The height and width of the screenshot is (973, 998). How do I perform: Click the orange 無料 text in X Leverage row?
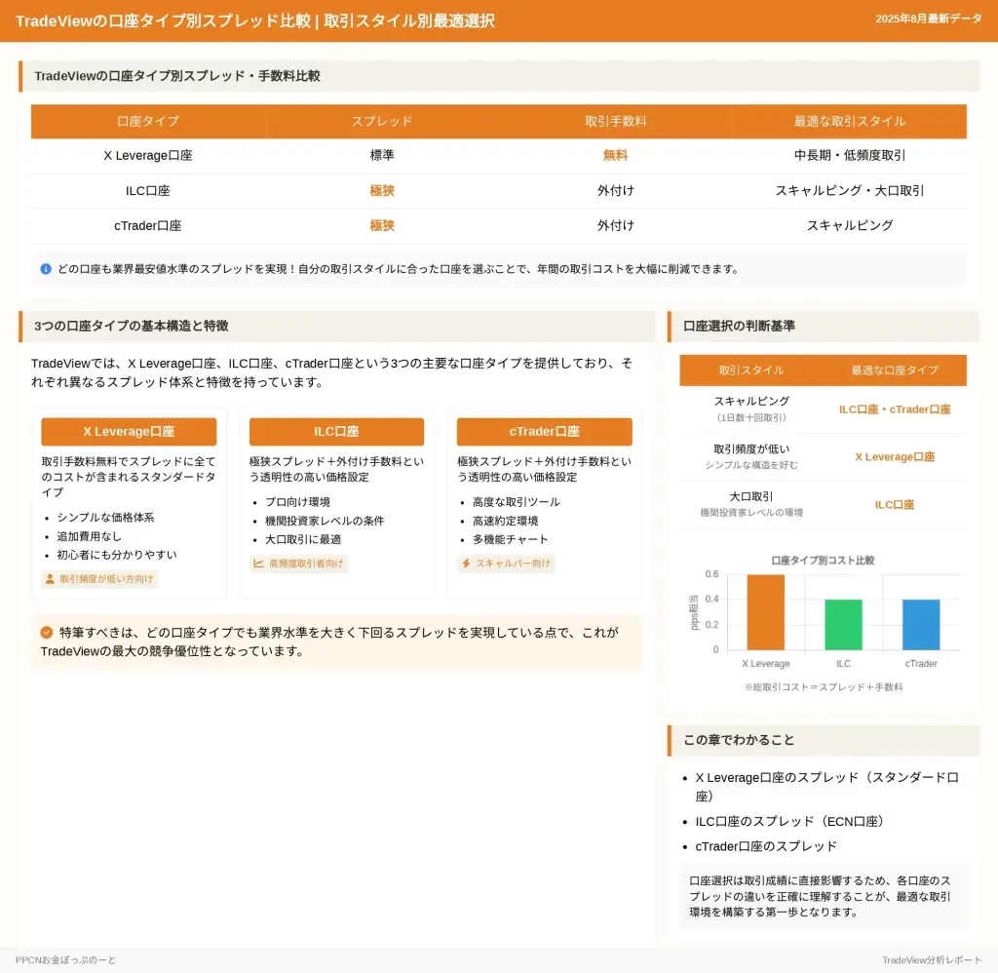(x=616, y=156)
